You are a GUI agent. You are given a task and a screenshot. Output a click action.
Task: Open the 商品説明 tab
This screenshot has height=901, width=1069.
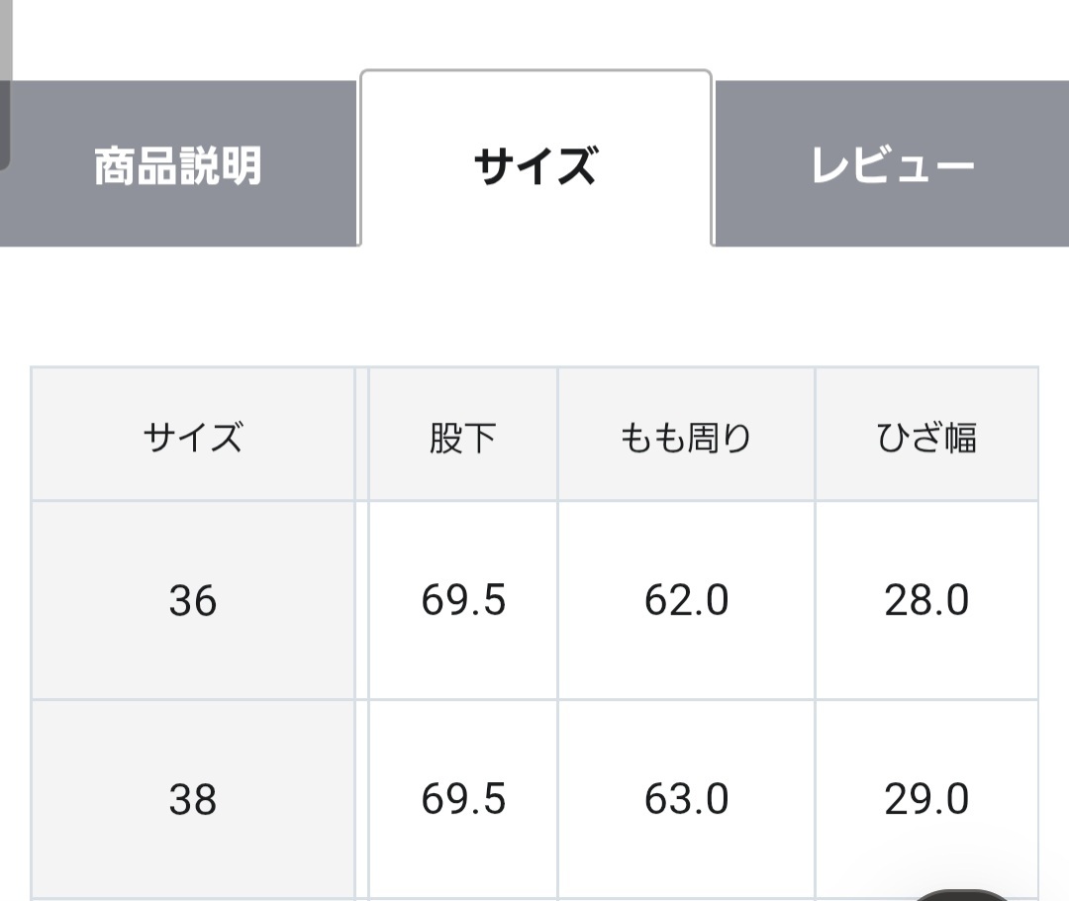(x=178, y=165)
